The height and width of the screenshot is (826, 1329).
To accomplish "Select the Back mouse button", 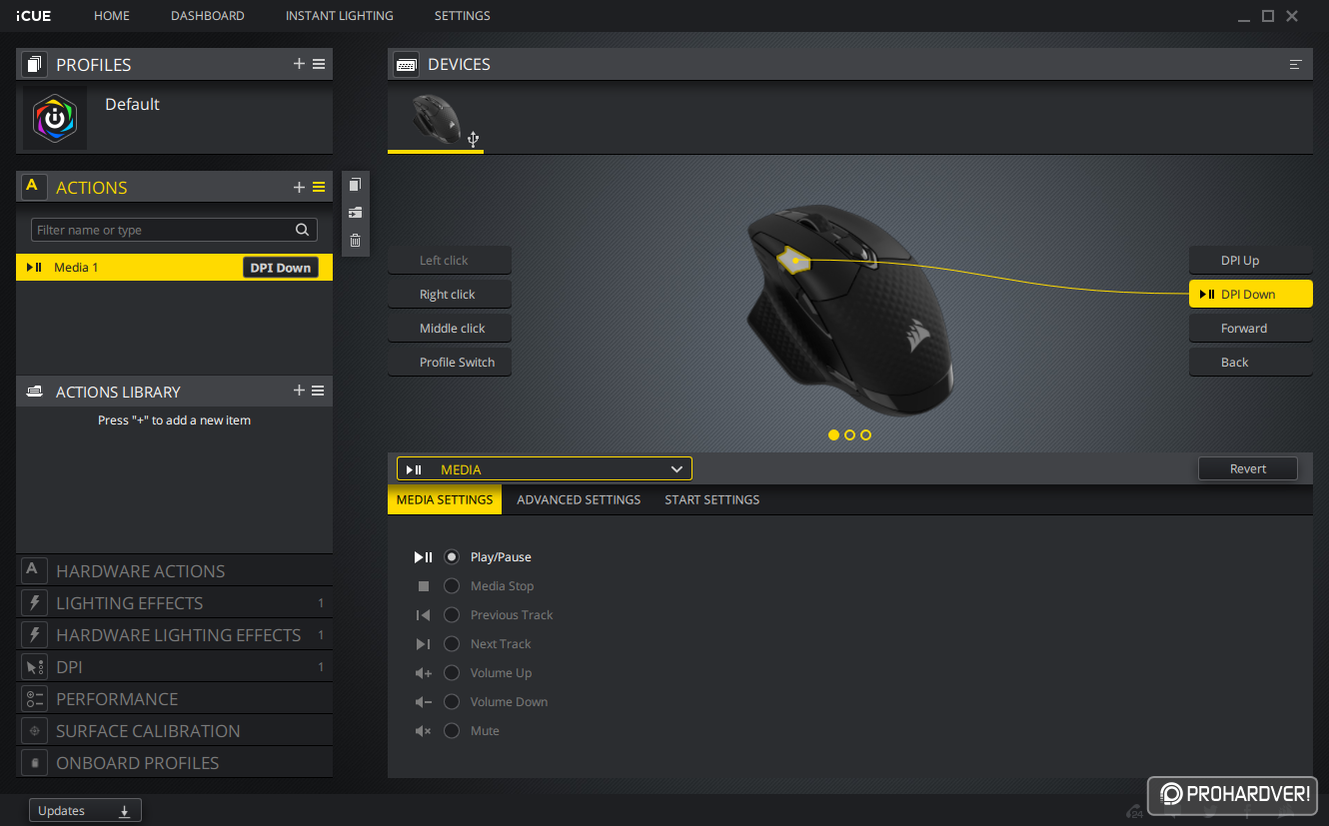I will pyautogui.click(x=1250, y=363).
